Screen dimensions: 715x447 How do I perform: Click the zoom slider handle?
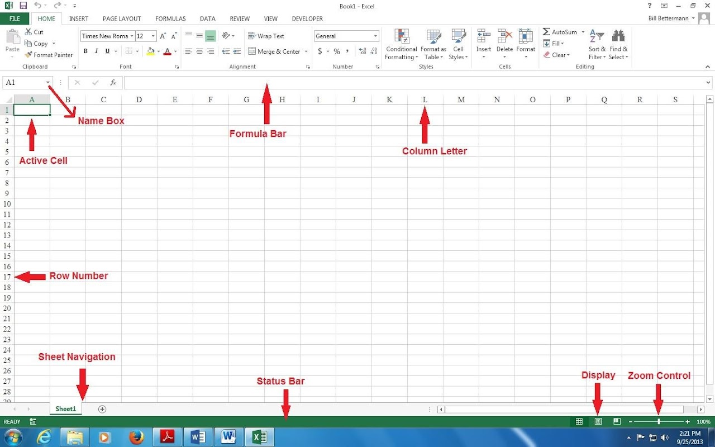click(x=659, y=422)
